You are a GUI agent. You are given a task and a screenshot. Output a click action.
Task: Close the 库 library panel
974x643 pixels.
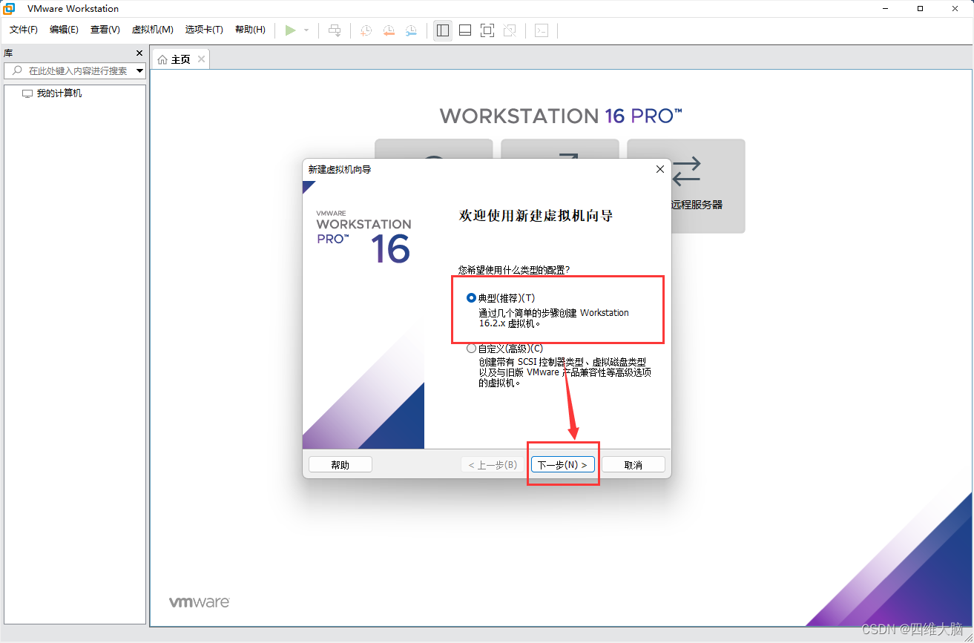click(x=139, y=53)
